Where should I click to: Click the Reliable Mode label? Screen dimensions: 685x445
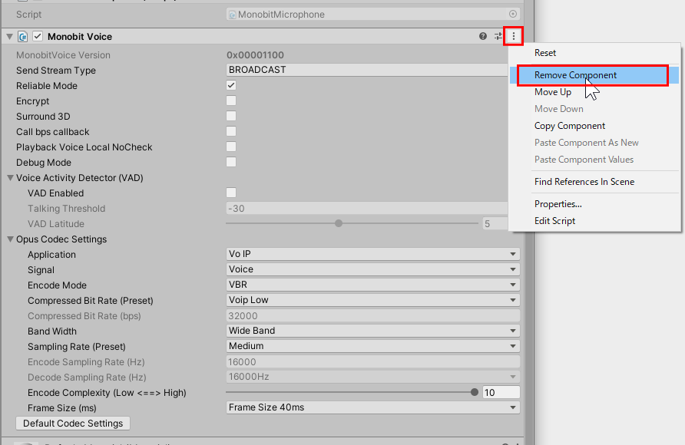(x=47, y=85)
